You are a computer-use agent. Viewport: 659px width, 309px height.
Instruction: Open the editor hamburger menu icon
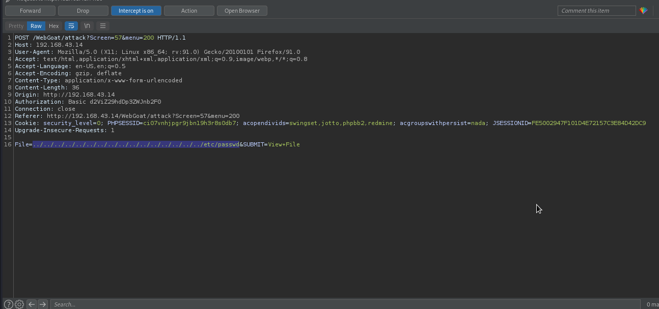(x=103, y=26)
